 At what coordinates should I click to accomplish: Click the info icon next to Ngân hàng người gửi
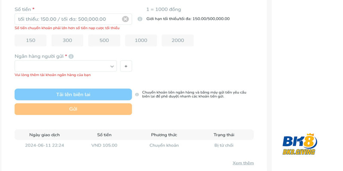(71, 56)
